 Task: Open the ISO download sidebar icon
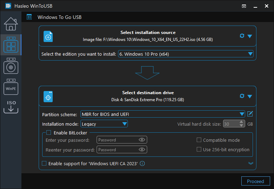[11, 107]
